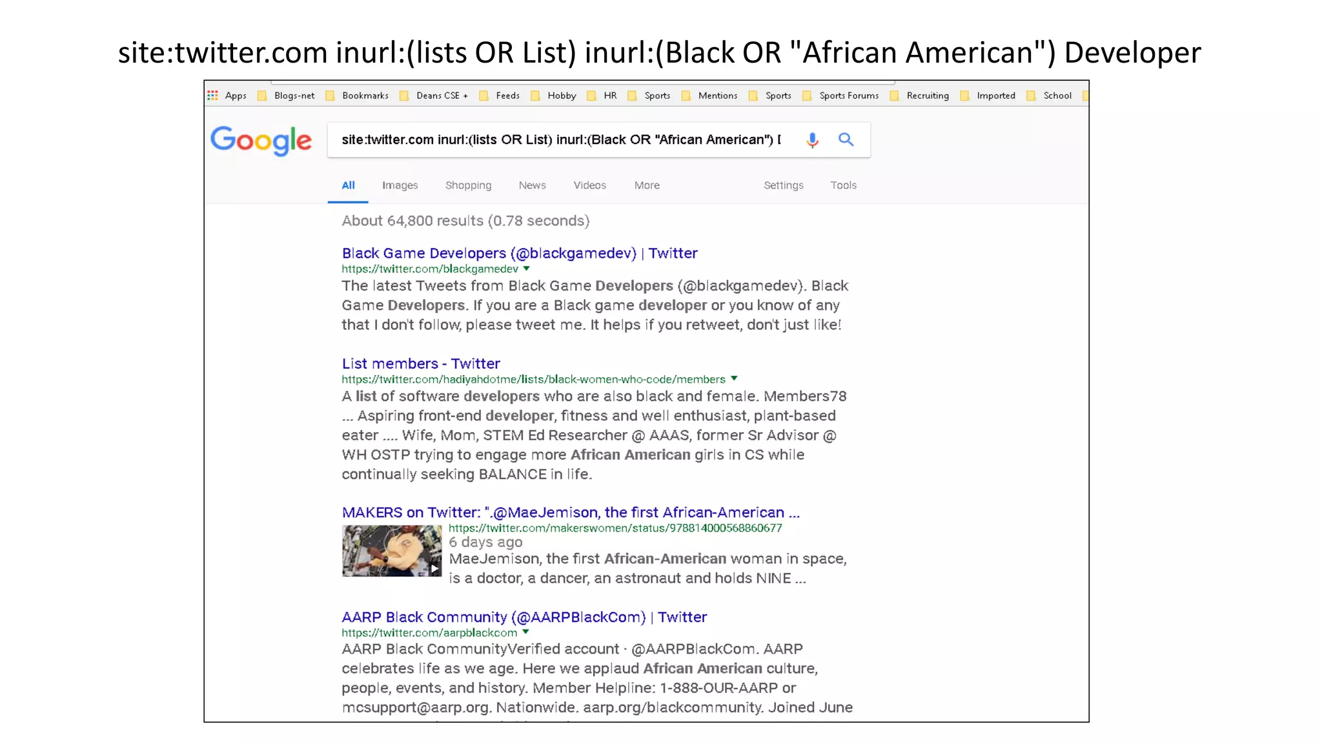Viewport: 1322px width, 744px height.
Task: Open Black Game Developers Twitter result
Action: pos(520,253)
